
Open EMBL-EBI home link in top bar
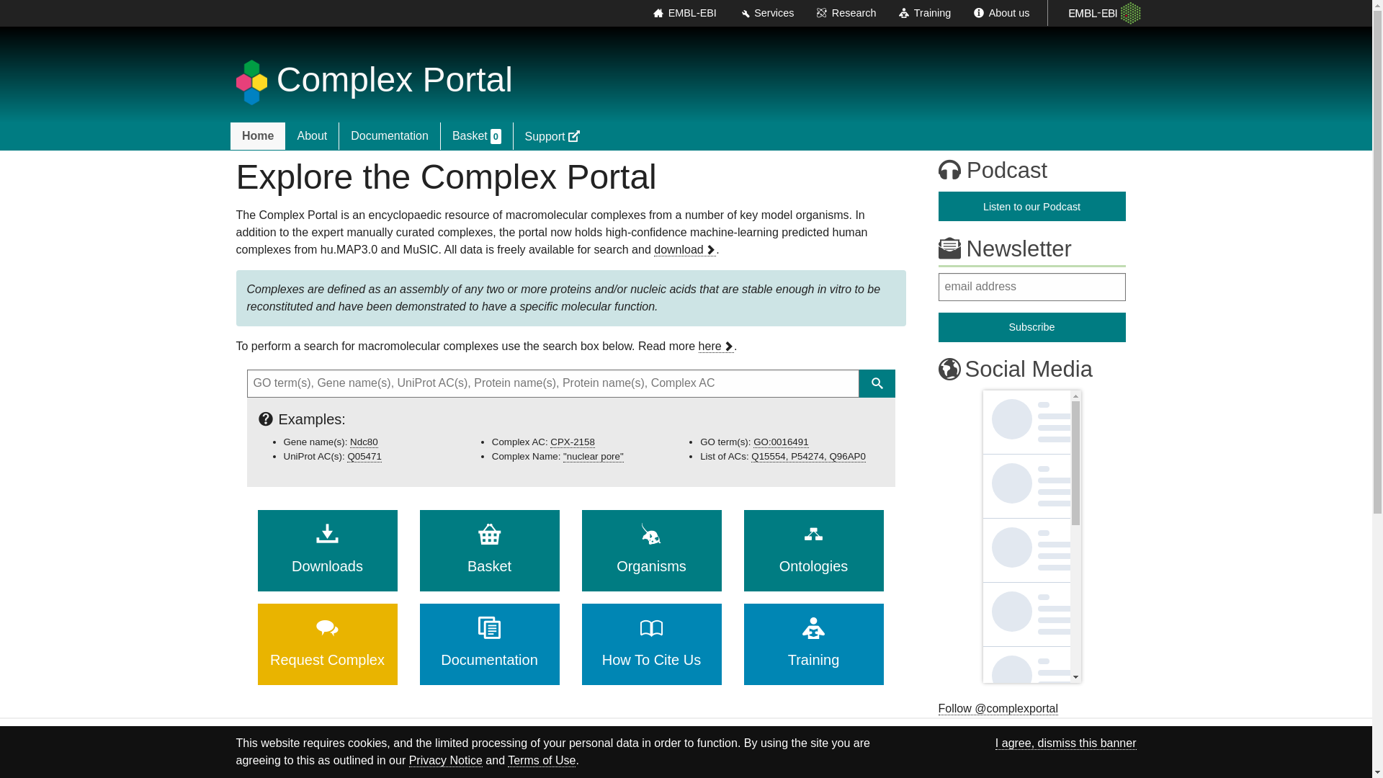pos(684,13)
